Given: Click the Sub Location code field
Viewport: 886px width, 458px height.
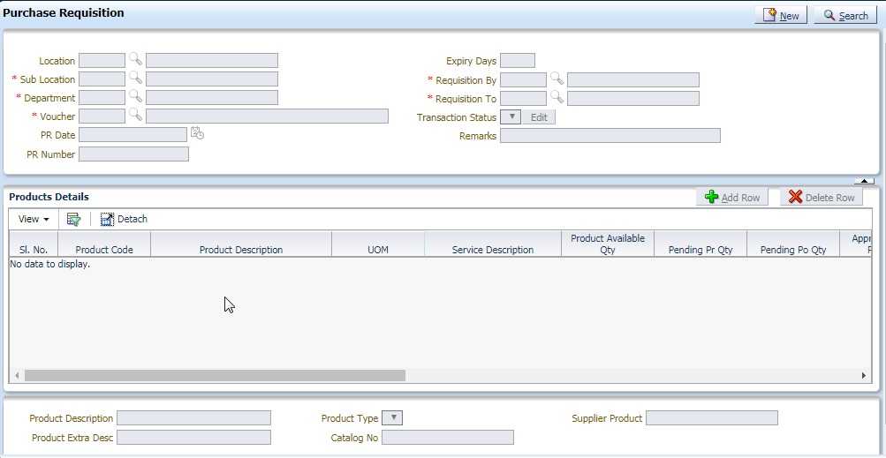Looking at the screenshot, I should coord(102,79).
